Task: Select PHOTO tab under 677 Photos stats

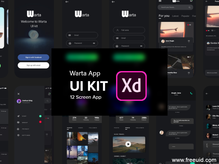Action: [x=117, y=128]
